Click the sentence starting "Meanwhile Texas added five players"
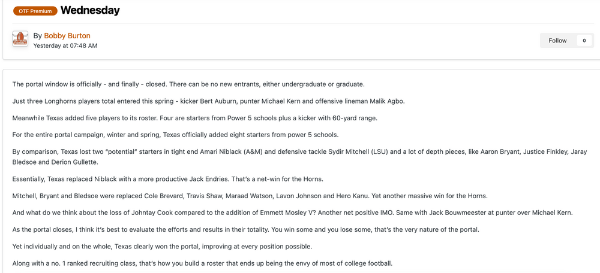The width and height of the screenshot is (600, 273). (x=194, y=118)
